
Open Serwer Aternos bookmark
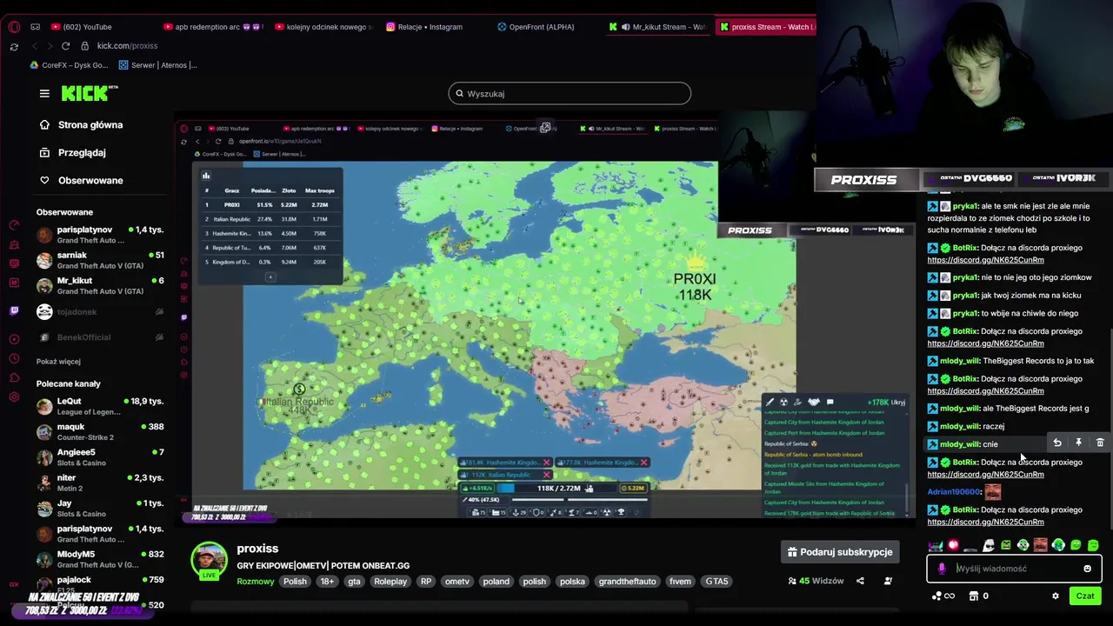click(x=157, y=65)
